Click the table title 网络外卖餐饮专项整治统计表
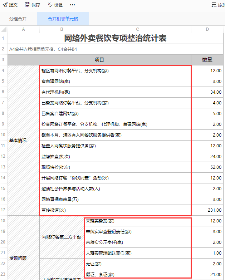The width and height of the screenshot is (225, 280). [115, 38]
